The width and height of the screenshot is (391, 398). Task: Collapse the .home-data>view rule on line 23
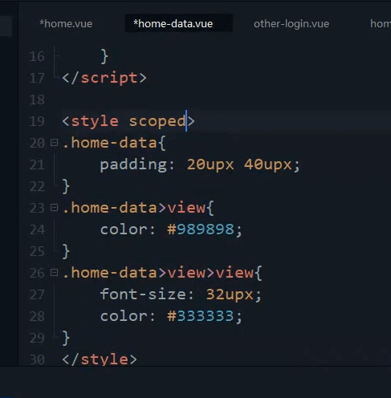click(x=54, y=208)
